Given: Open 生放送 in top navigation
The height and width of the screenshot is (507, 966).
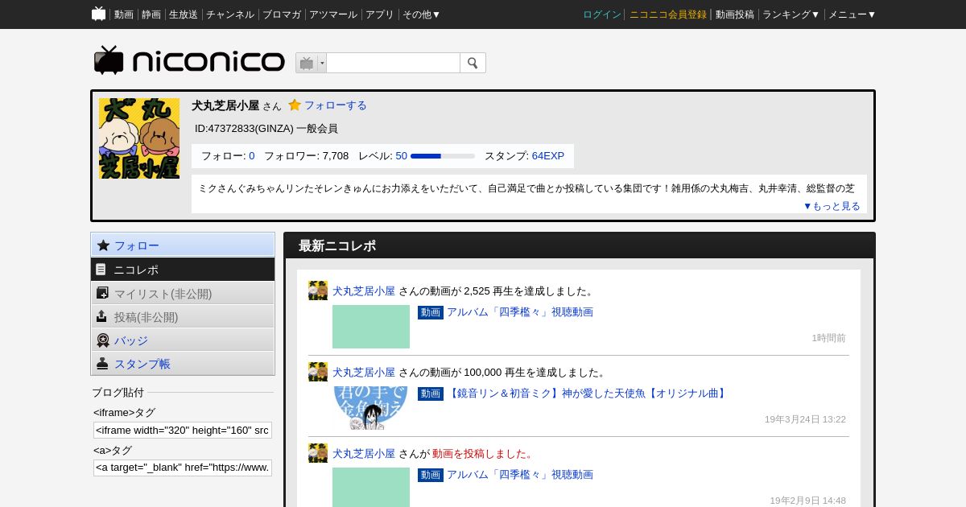Looking at the screenshot, I should pyautogui.click(x=184, y=14).
